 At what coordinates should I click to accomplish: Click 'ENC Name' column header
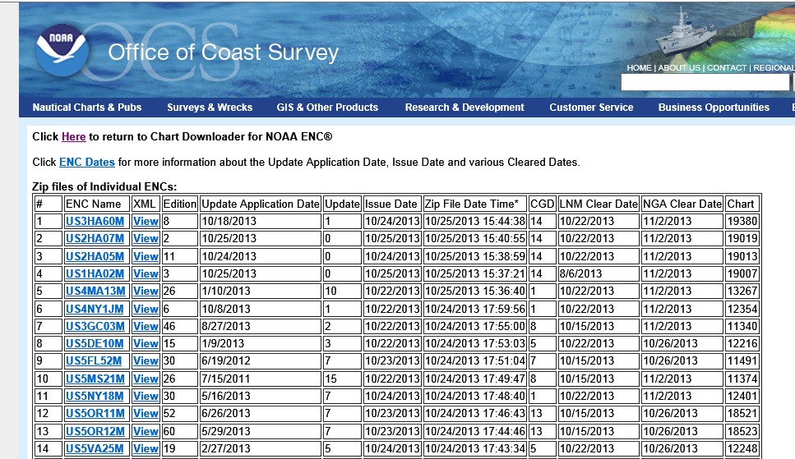97,204
